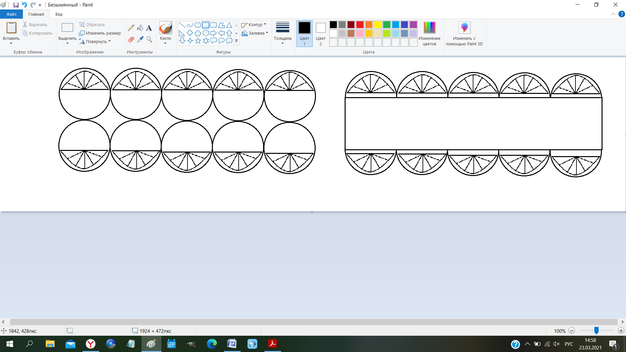626x352 pixels.
Task: Select the Magnifier tool
Action: 149,39
